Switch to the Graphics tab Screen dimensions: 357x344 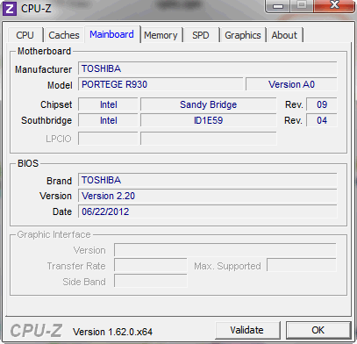pyautogui.click(x=243, y=35)
